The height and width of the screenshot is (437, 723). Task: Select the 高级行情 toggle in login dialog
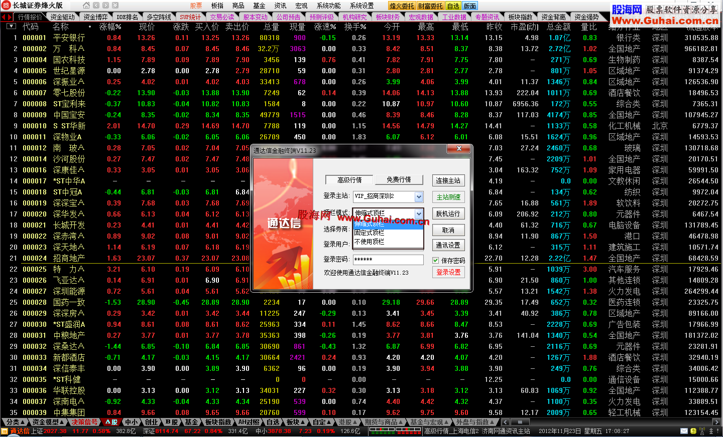[349, 180]
